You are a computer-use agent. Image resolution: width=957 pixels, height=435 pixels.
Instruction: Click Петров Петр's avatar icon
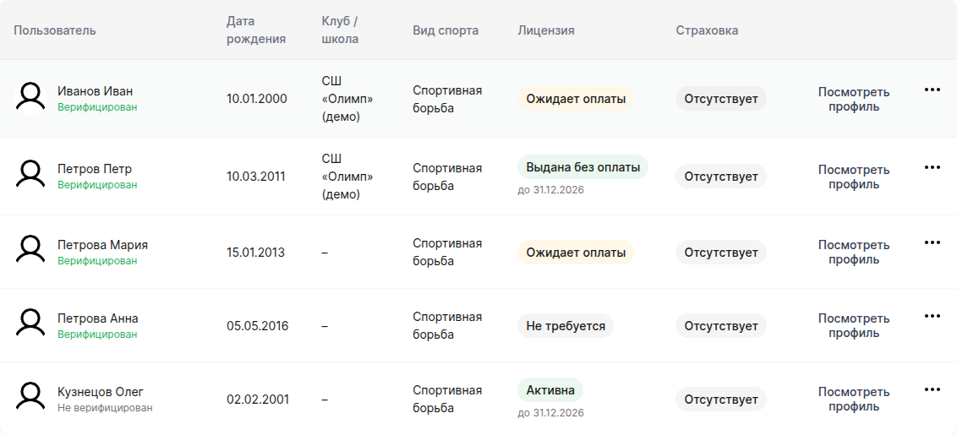pyautogui.click(x=30, y=176)
